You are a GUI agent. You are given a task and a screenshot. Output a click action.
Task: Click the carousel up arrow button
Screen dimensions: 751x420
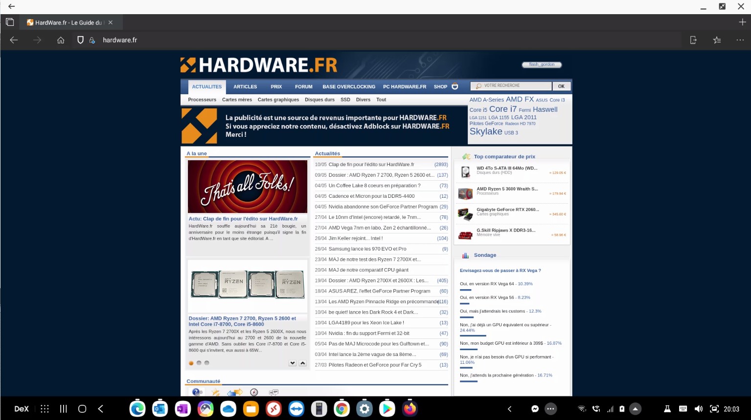tap(303, 363)
